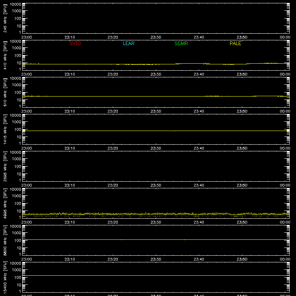Click 23:10 time label under 245 MHz plot
Screen dimensions: 296x296
[x=70, y=37]
